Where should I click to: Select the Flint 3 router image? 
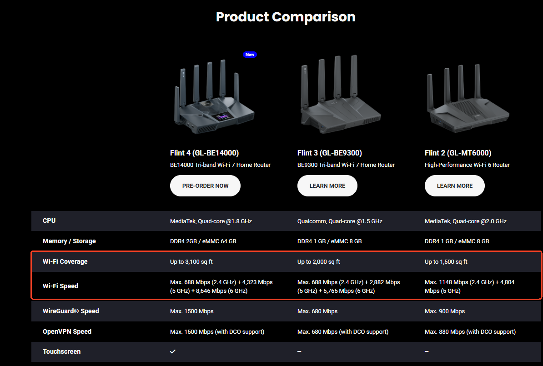[341, 94]
